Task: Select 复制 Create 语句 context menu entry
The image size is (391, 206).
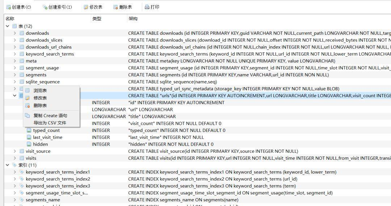Action: [x=51, y=115]
